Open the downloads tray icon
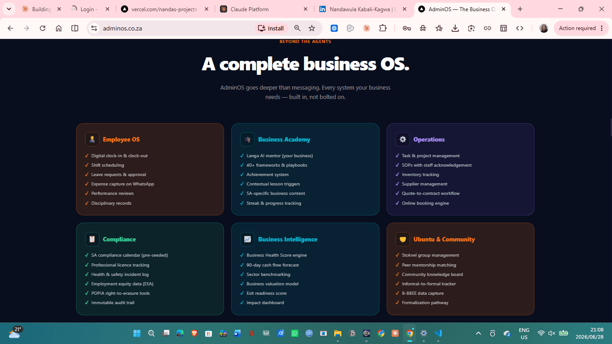The height and width of the screenshot is (344, 612). (455, 28)
